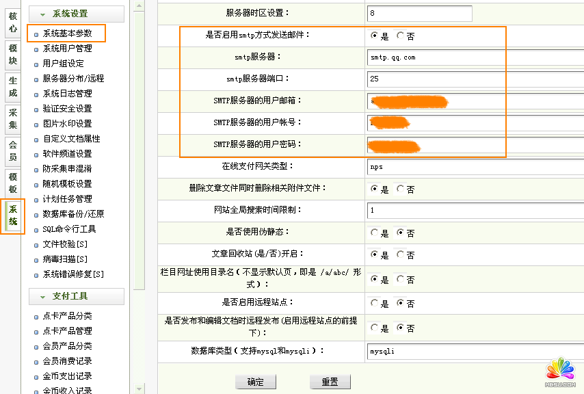Select 否 for 是否启用smtp方式发送邮件
584x394 pixels.
[401, 36]
